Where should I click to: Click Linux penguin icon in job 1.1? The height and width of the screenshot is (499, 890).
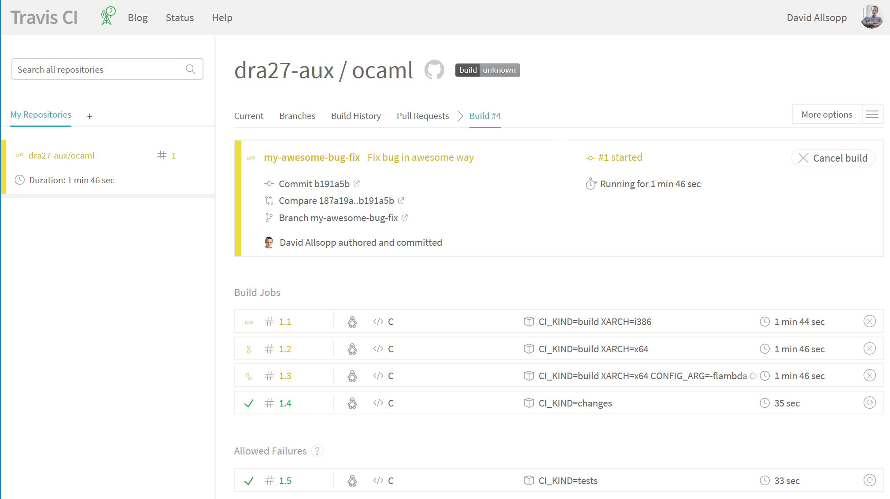(352, 322)
